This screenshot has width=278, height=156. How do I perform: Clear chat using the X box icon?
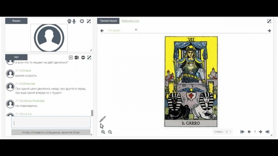click(x=71, y=58)
